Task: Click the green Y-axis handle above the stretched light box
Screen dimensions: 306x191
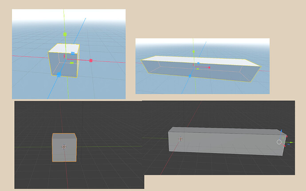Action: point(193,51)
